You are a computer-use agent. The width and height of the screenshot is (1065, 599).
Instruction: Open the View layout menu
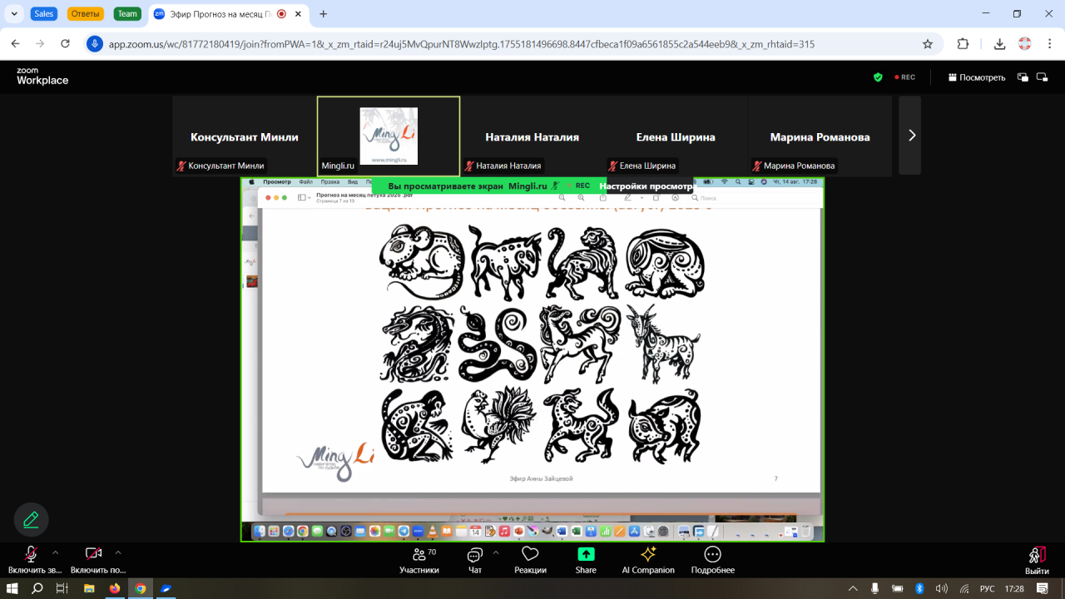tap(977, 77)
